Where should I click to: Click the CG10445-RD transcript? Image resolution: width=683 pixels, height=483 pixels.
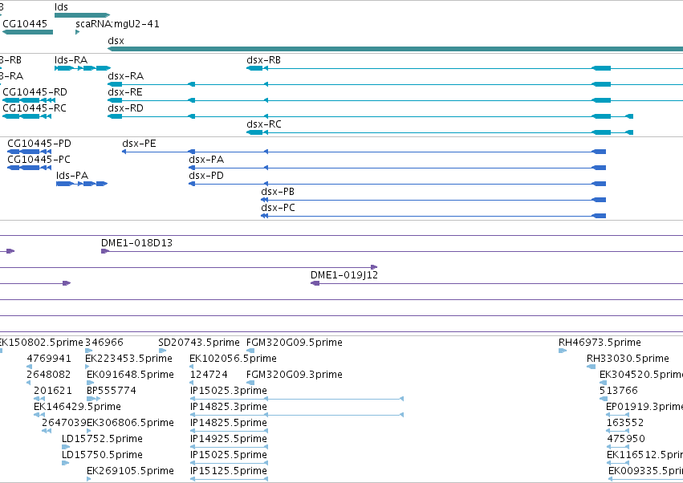click(29, 100)
